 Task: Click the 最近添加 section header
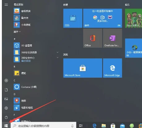19,4
